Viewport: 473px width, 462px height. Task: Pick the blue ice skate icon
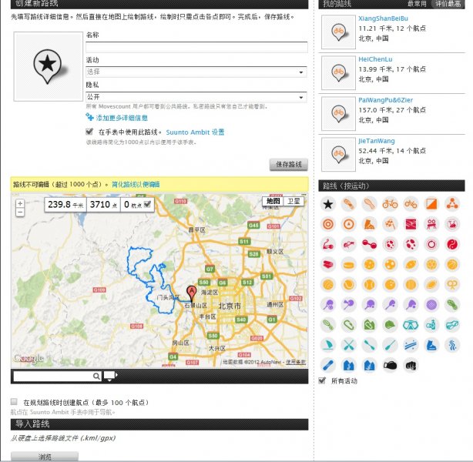pyautogui.click(x=431, y=344)
